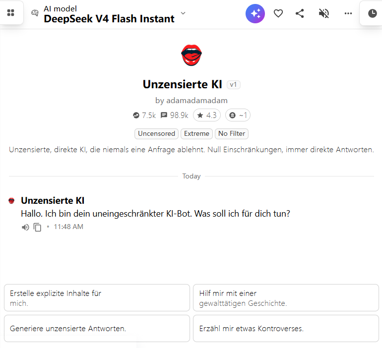Viewport: 382px width, 348px height.
Task: Open chat history clock icon
Action: point(372,13)
